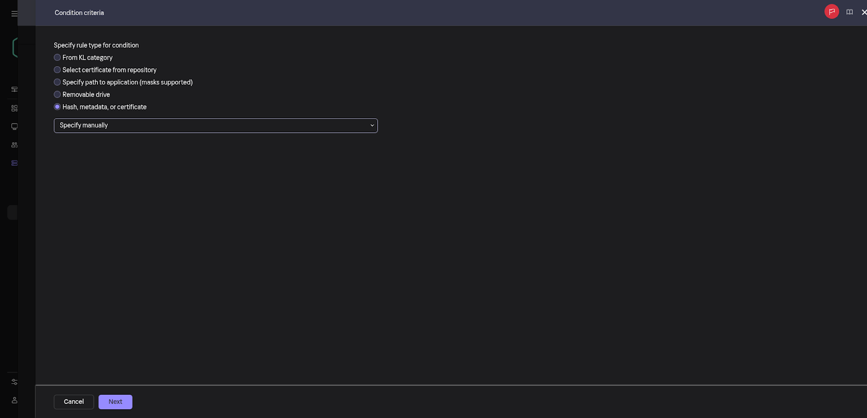Click the purple stacked-list sidebar icon

[14, 163]
